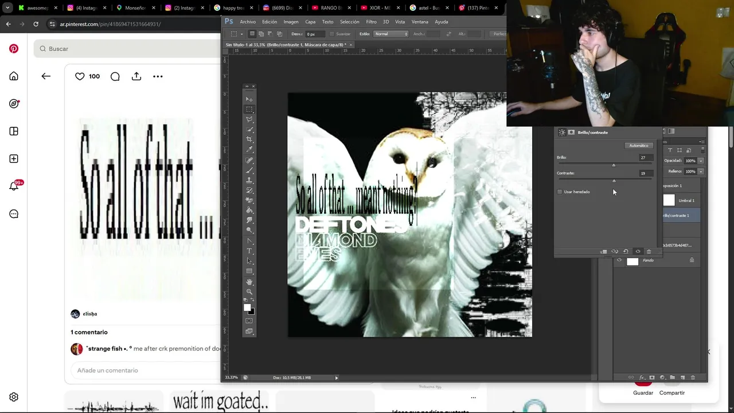
Task: Select the Eyedropper tool
Action: [249, 150]
